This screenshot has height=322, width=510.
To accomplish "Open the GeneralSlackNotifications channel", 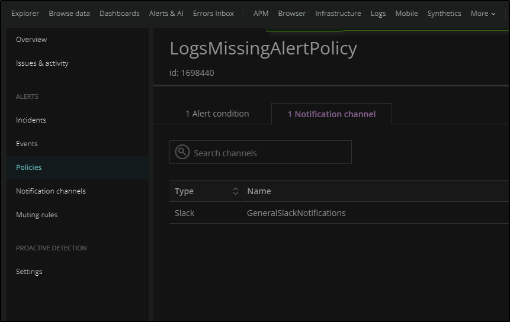I will tap(296, 213).
